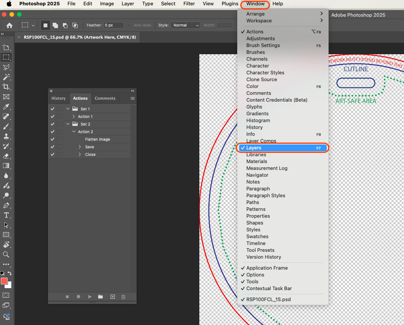The width and height of the screenshot is (404, 325).
Task: Select the Crop tool
Action: pos(6,86)
